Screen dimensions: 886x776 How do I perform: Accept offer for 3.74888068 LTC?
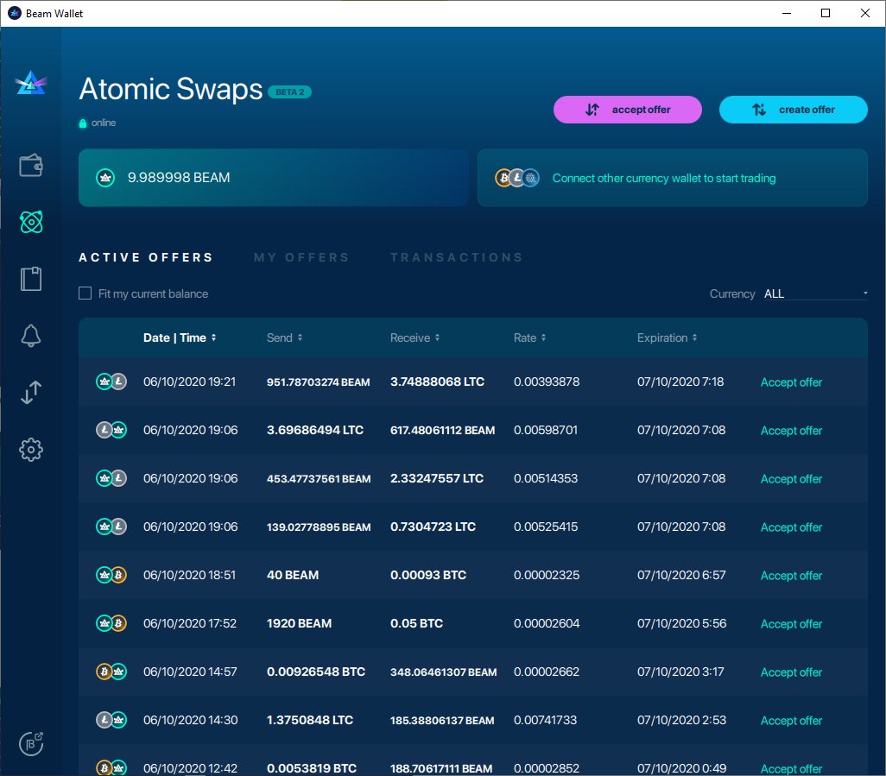(x=791, y=382)
